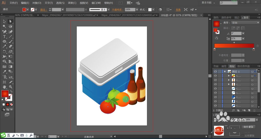Select the Artboard tool

tap(4, 82)
